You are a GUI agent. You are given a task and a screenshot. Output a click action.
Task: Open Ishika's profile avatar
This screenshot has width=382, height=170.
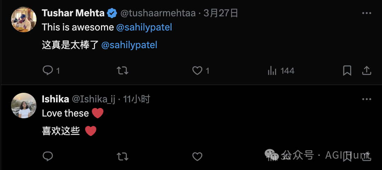(x=24, y=106)
